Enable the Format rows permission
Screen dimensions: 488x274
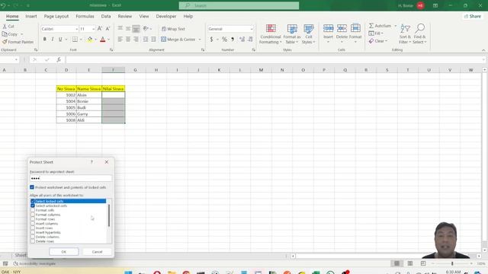tap(33, 219)
